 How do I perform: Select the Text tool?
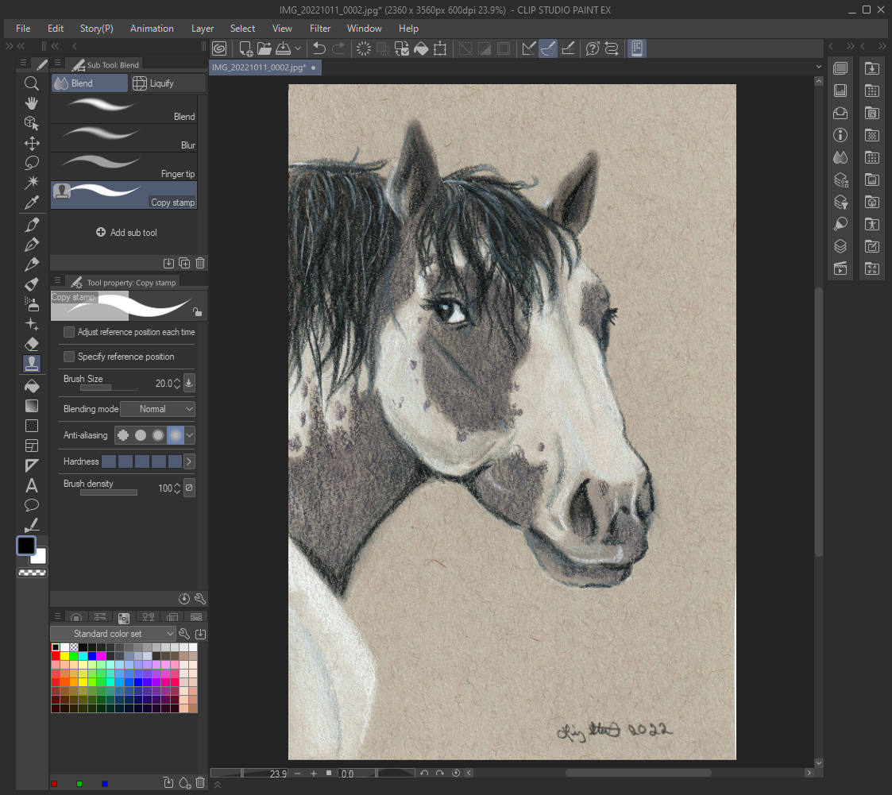pos(32,485)
